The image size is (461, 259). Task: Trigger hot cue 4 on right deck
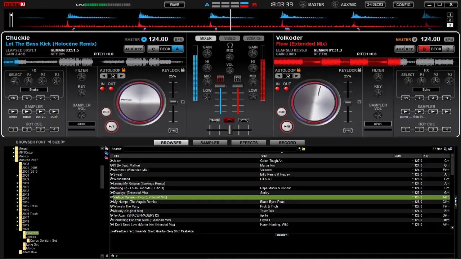(447, 129)
